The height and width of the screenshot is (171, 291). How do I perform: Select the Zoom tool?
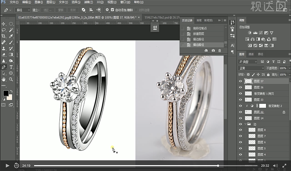tap(11, 79)
